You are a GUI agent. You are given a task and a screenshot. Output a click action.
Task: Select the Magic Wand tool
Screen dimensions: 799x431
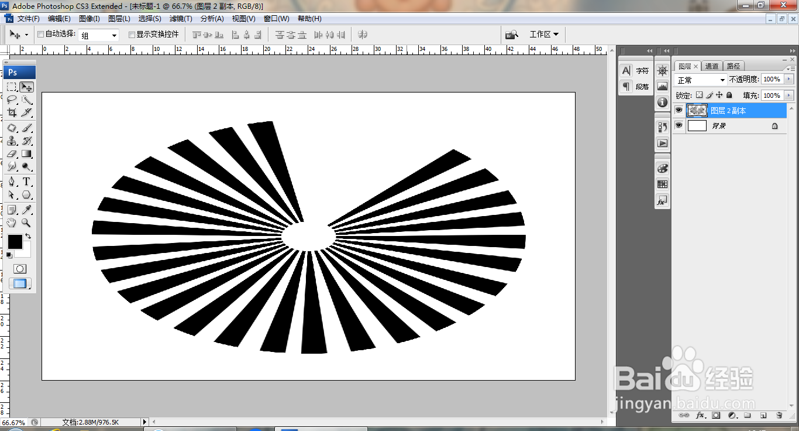26,100
